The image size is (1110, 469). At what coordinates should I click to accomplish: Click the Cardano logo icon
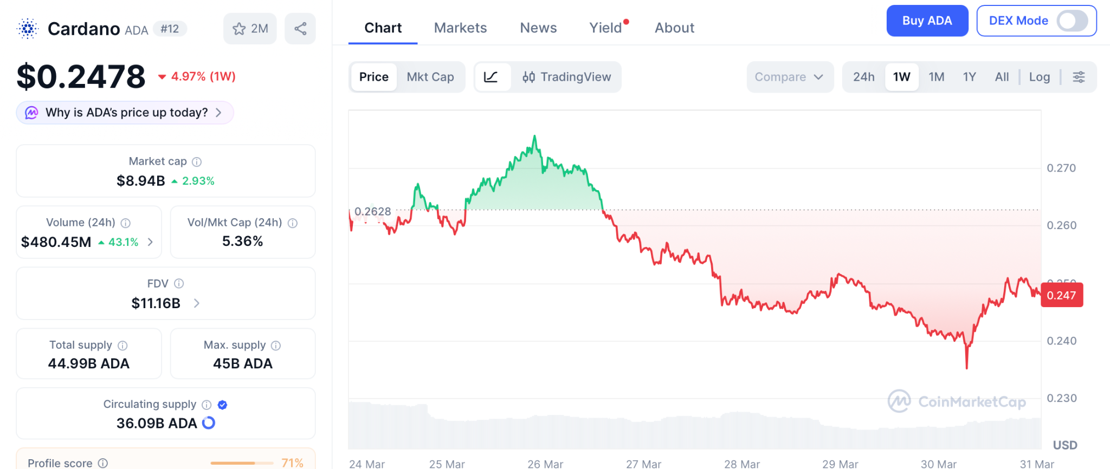[28, 28]
